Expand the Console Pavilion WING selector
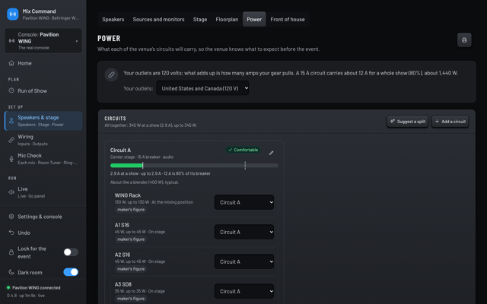 (43, 41)
